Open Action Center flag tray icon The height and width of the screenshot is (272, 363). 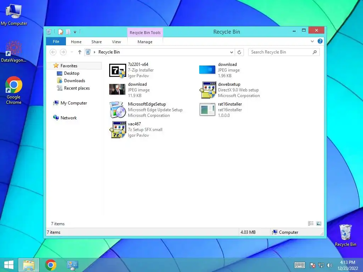313,265
